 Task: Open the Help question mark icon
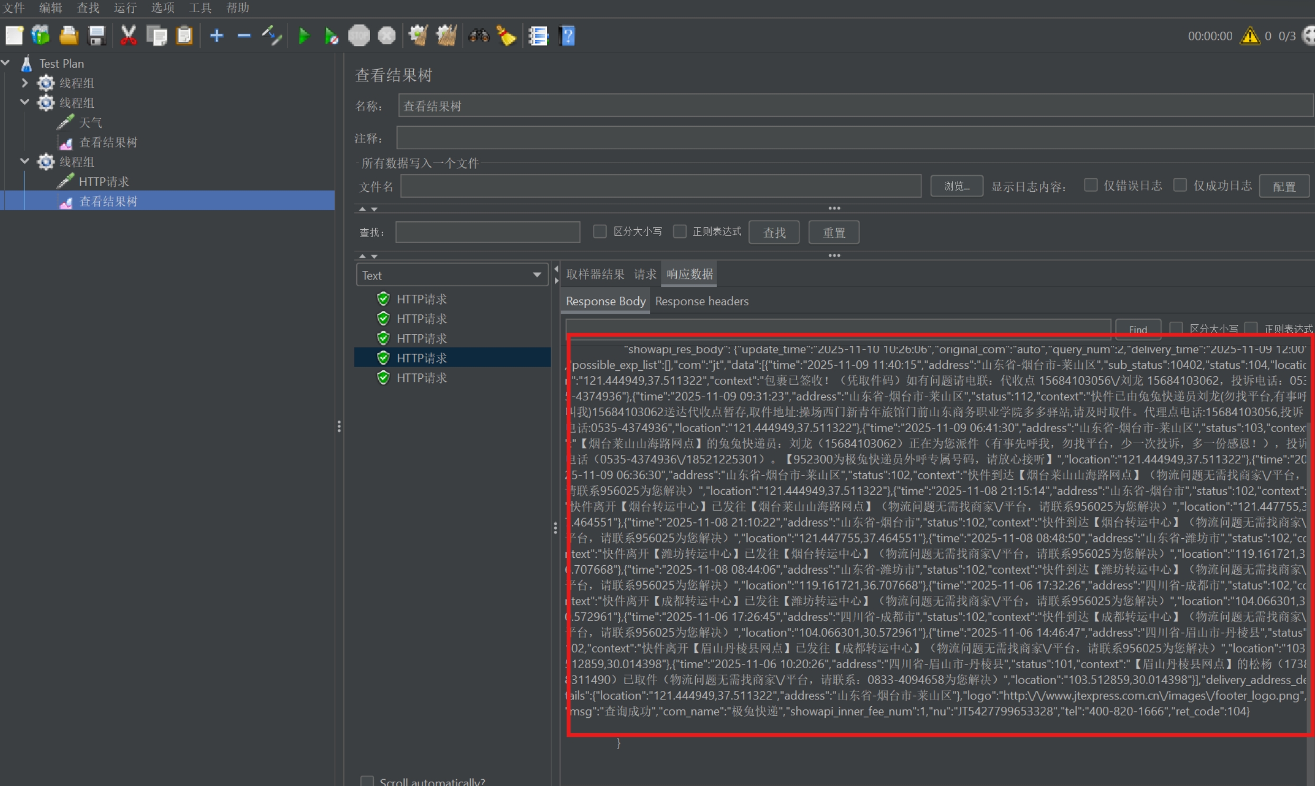(567, 36)
